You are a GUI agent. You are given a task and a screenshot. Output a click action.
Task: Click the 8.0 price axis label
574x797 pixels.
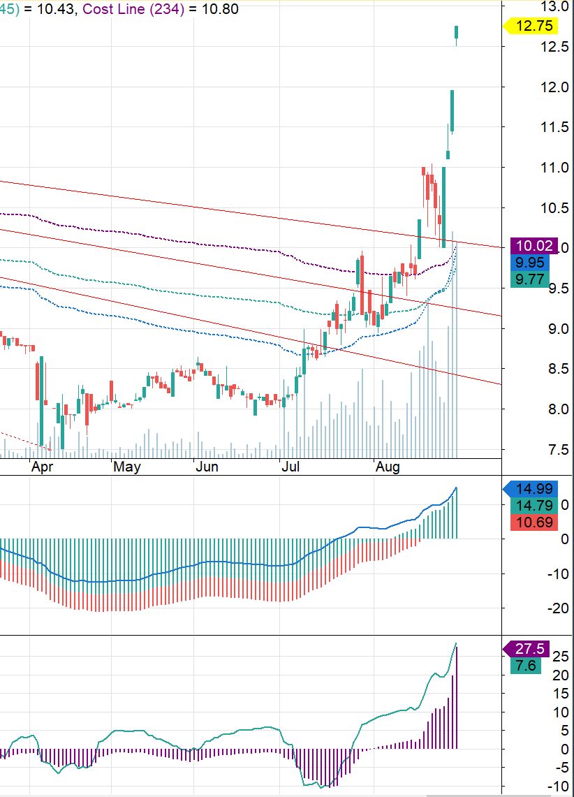[558, 409]
